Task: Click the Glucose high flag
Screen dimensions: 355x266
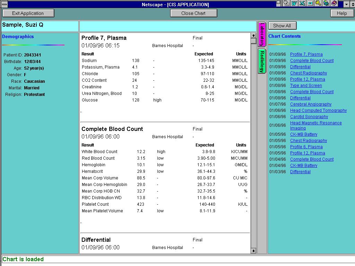Action: (157, 100)
